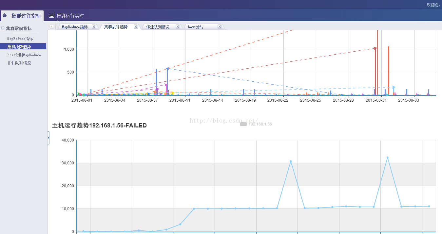Collapse the sidebar using the splitter handle

(48, 138)
